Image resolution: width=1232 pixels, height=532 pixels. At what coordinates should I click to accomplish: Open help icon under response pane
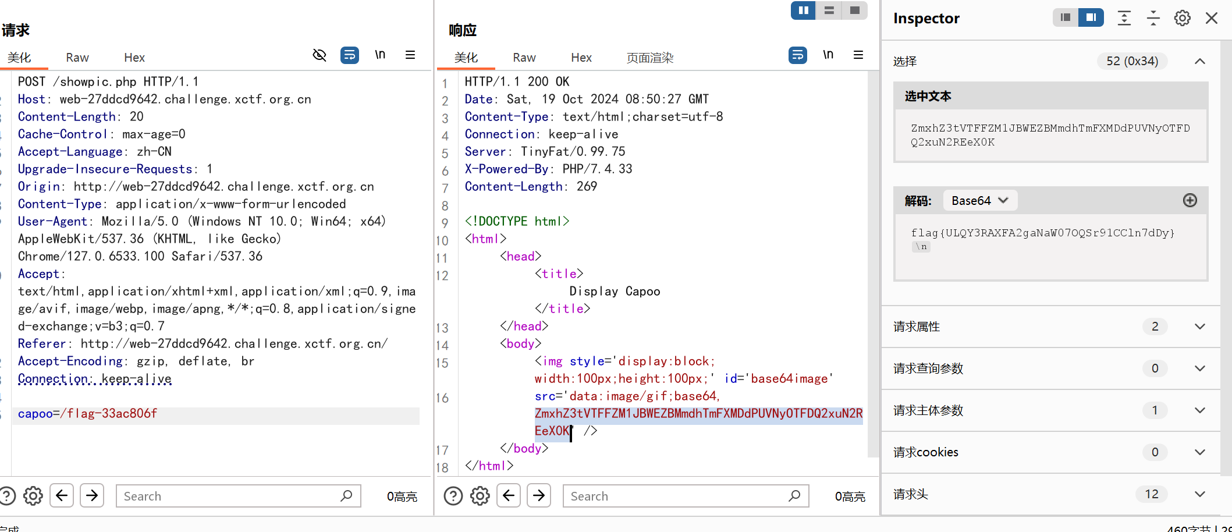click(x=453, y=496)
